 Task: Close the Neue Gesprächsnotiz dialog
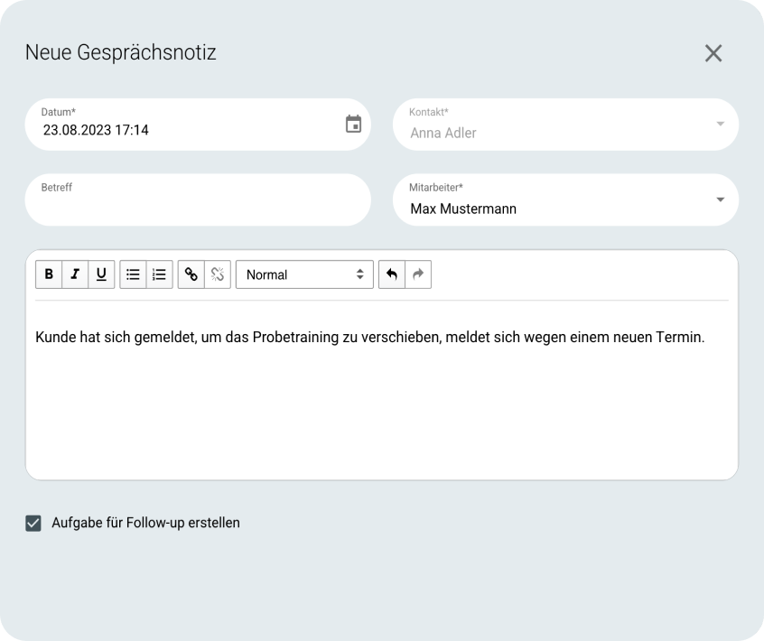tap(713, 53)
